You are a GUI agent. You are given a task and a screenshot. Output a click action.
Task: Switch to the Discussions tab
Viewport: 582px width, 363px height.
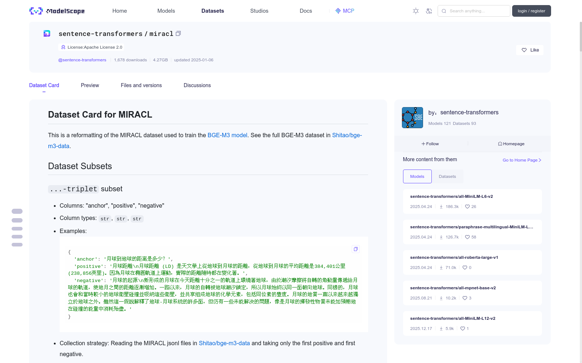click(197, 85)
